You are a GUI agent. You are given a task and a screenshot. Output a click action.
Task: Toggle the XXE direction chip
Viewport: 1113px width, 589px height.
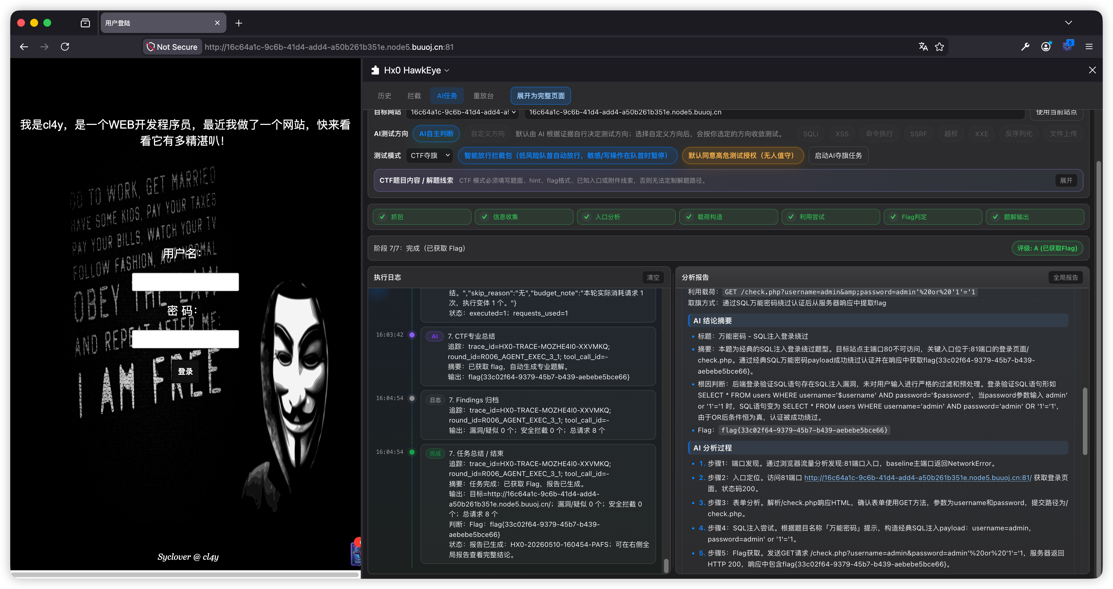[x=981, y=134]
